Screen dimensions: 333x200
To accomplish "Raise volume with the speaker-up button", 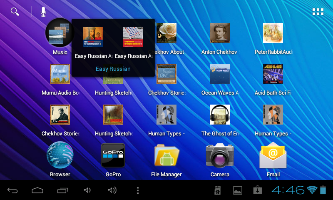I will tap(112, 190).
